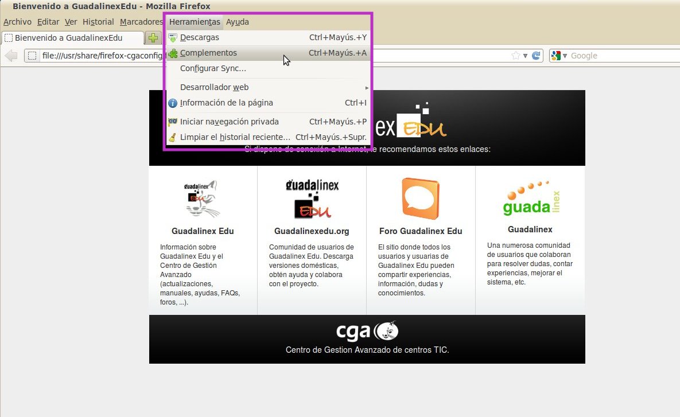Screen dimensions: 680x417
Task: Click the green new tab plus button
Action: point(153,38)
